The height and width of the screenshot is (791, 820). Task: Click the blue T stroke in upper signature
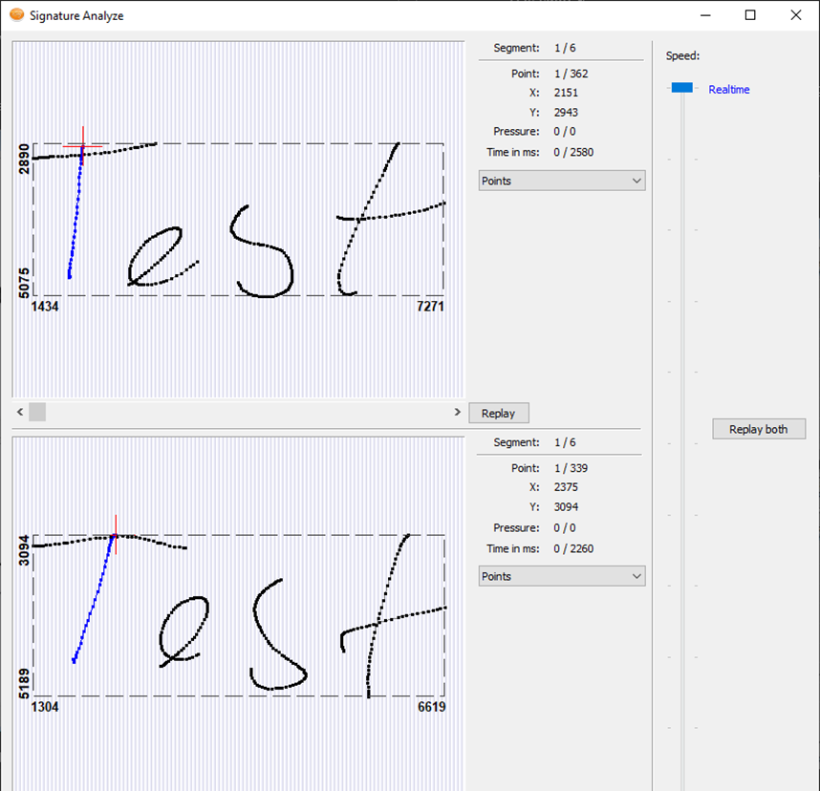coord(75,220)
